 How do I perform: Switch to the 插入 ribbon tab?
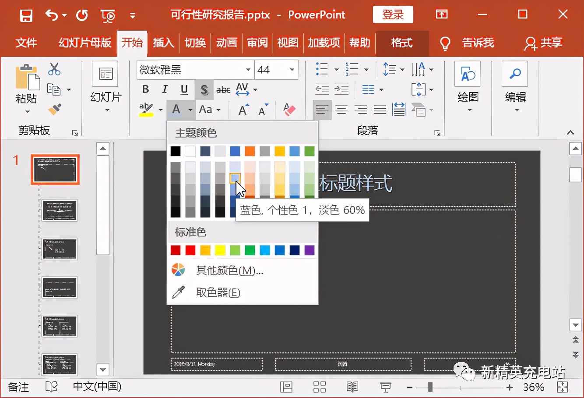click(163, 43)
